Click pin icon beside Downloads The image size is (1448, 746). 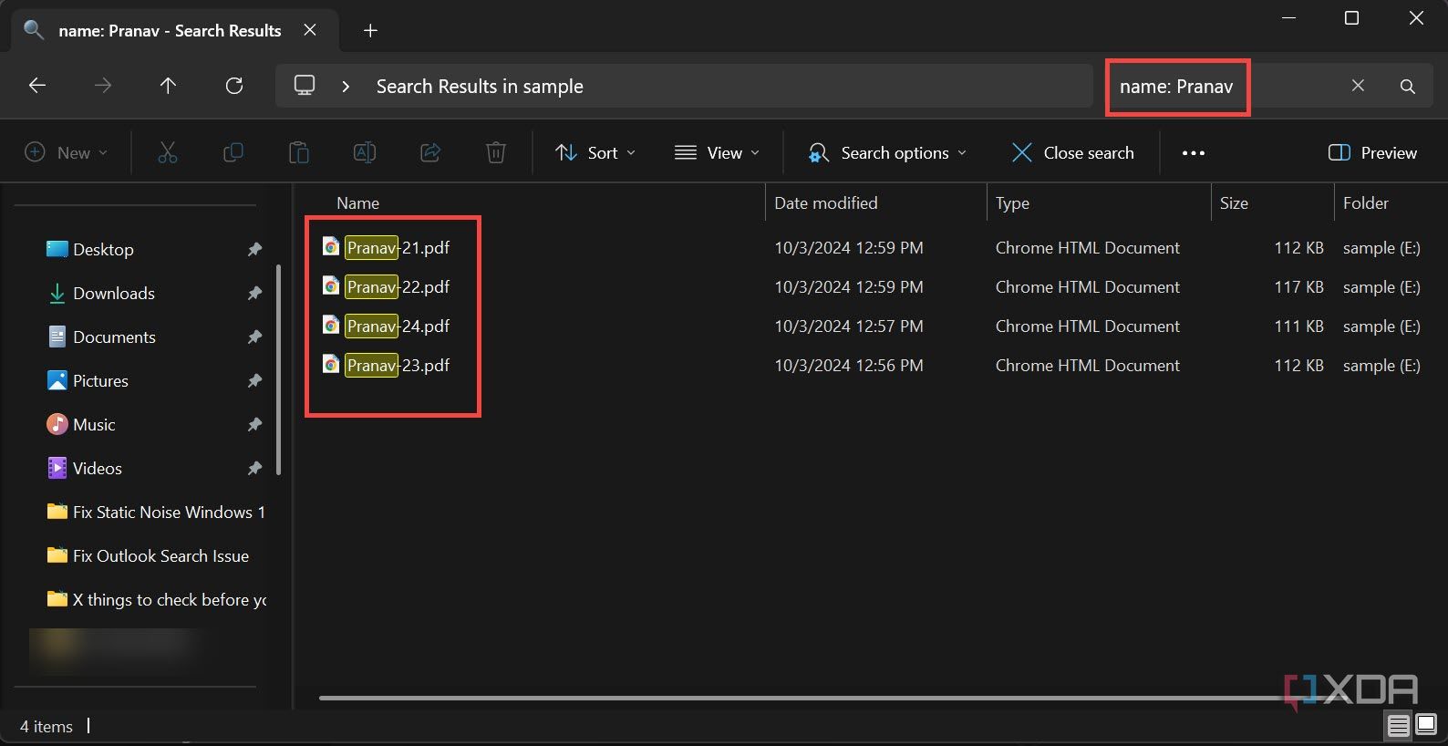(254, 294)
